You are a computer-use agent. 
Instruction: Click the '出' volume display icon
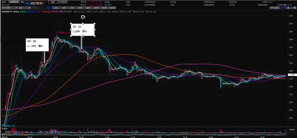click(x=288, y=8)
